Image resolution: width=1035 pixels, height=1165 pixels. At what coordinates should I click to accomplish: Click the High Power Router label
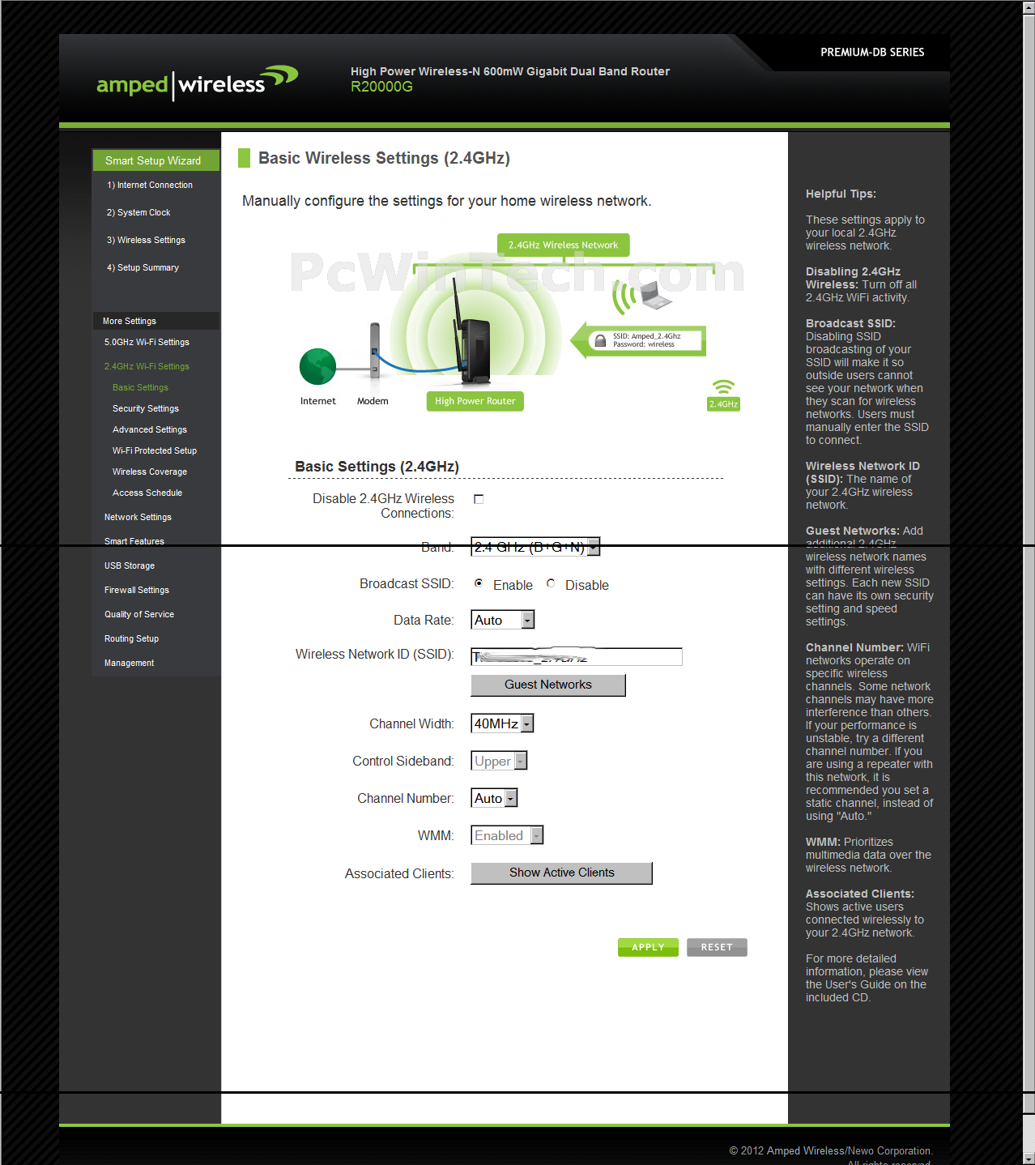[x=475, y=401]
